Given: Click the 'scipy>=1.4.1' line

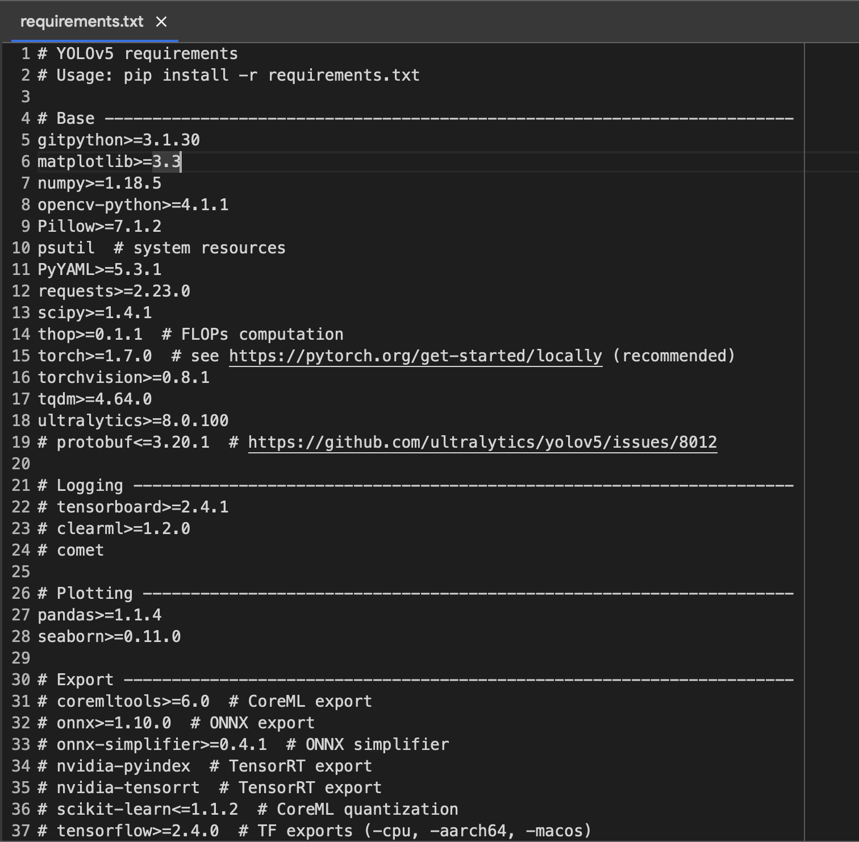Looking at the screenshot, I should pos(95,312).
